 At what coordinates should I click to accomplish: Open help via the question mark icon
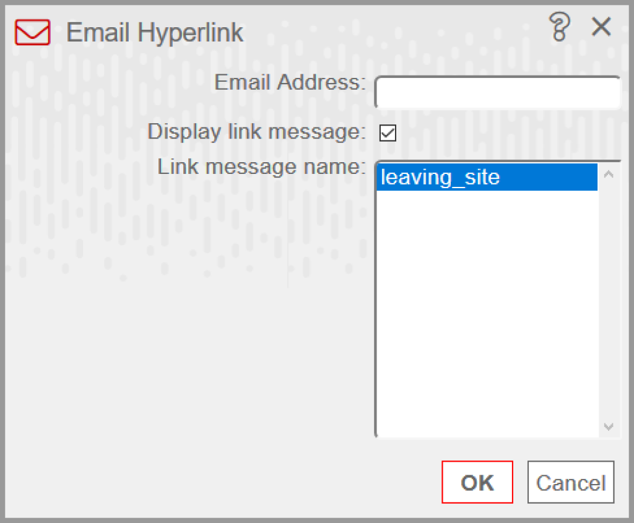click(560, 27)
